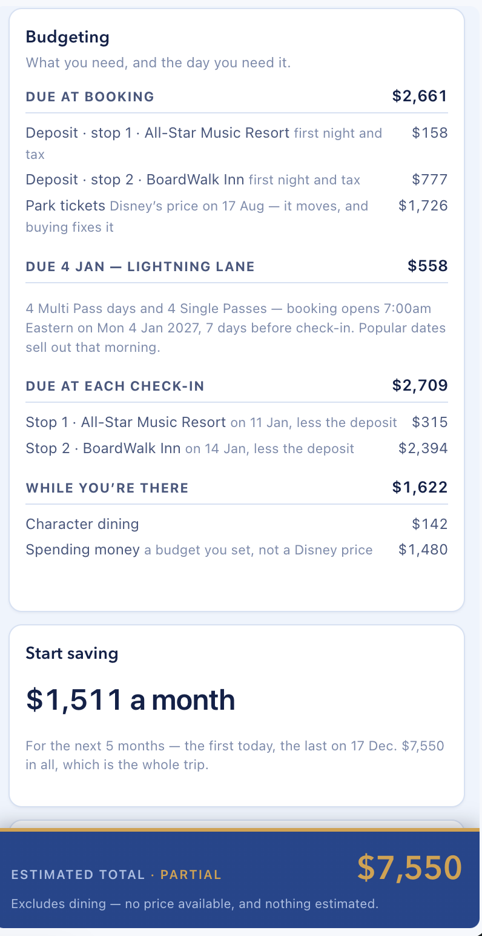Image resolution: width=482 pixels, height=936 pixels.
Task: Click the Budgeting heading
Action: (67, 37)
